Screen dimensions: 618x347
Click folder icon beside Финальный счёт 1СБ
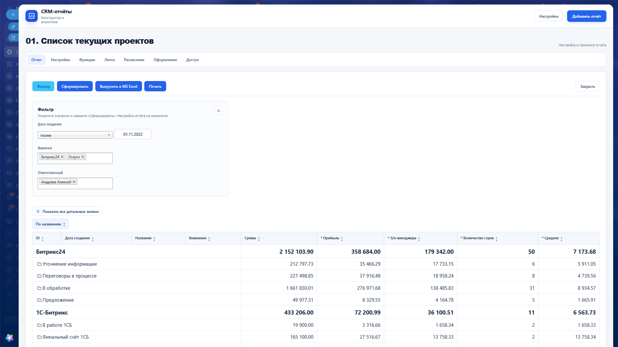coord(39,337)
